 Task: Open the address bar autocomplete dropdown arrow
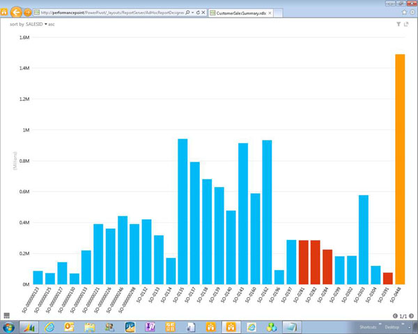[x=192, y=13]
